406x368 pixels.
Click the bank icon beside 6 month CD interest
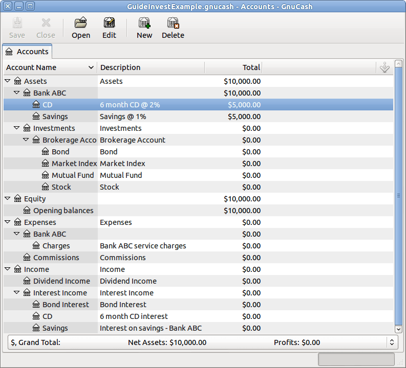click(36, 316)
